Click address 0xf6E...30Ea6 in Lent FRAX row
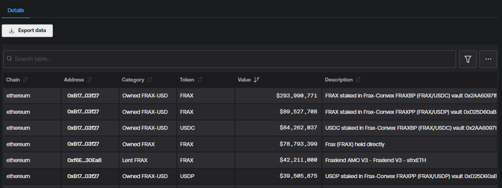Screen dimensions: 502x188 (x=84, y=160)
